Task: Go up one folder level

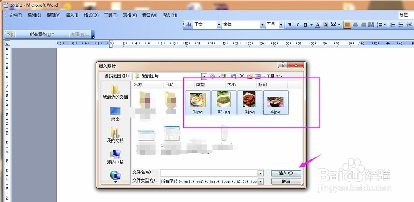Action: pos(224,76)
